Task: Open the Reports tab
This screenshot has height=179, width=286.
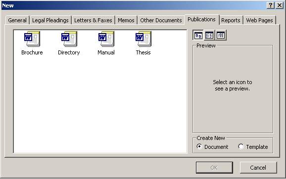Action: 231,20
